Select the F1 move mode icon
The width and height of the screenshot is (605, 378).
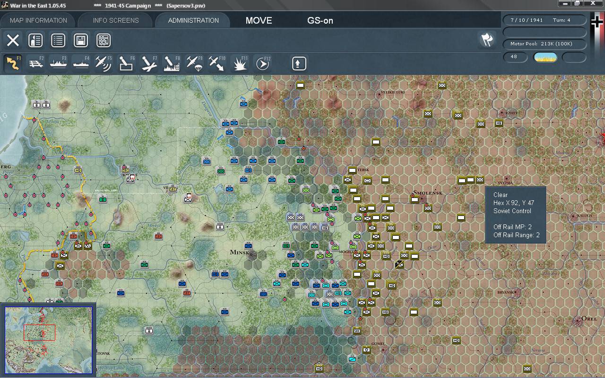[13, 63]
